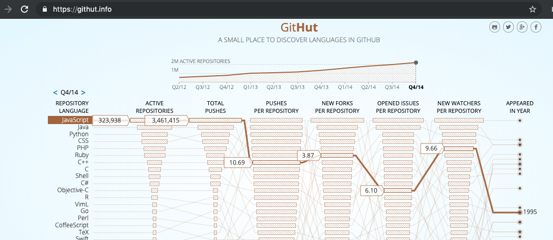Sort by Active Repositories column header
The width and height of the screenshot is (553, 240).
[x=158, y=107]
